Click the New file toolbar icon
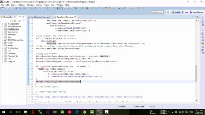The image size is (205, 115). (x=3, y=8)
